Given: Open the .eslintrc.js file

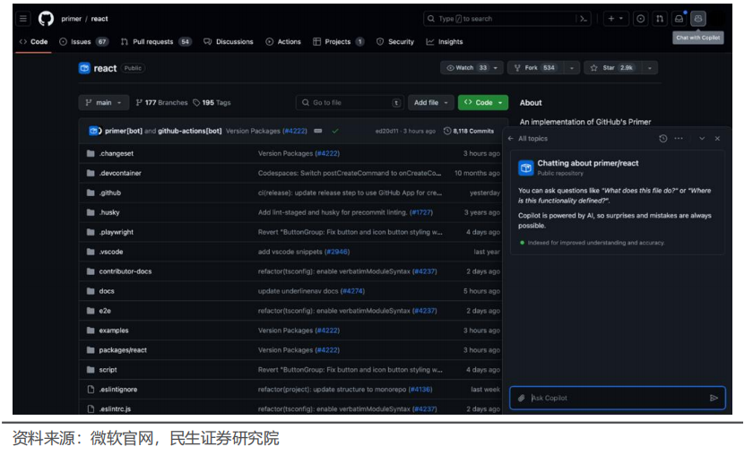Looking at the screenshot, I should (x=115, y=409).
